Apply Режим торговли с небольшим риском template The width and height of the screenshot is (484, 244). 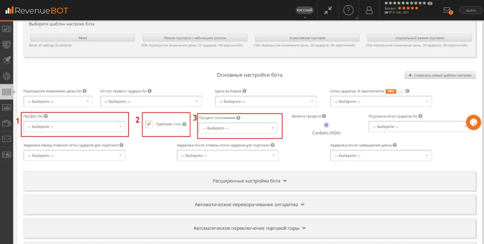point(195,38)
